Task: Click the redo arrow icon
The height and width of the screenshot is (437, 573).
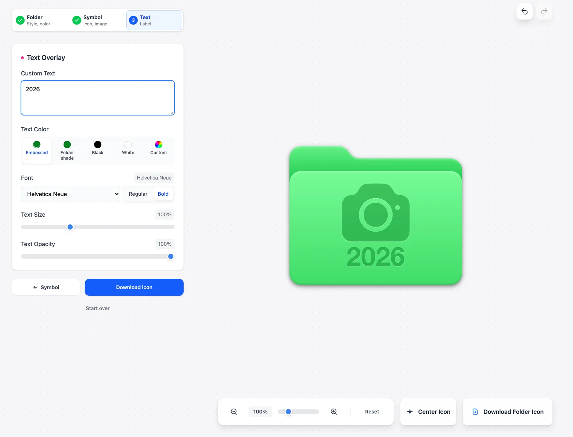Action: pyautogui.click(x=544, y=11)
